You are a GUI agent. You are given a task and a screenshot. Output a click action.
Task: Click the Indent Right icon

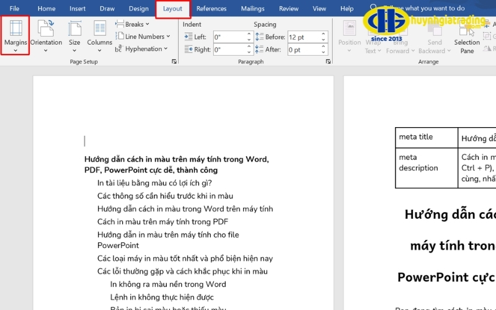click(188, 50)
